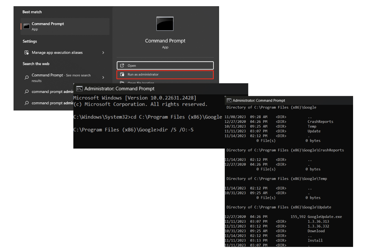Click the 'Microsoft Windows [Version 10.0.22631.2428]' line
The width and height of the screenshot is (370, 252).
pos(135,98)
